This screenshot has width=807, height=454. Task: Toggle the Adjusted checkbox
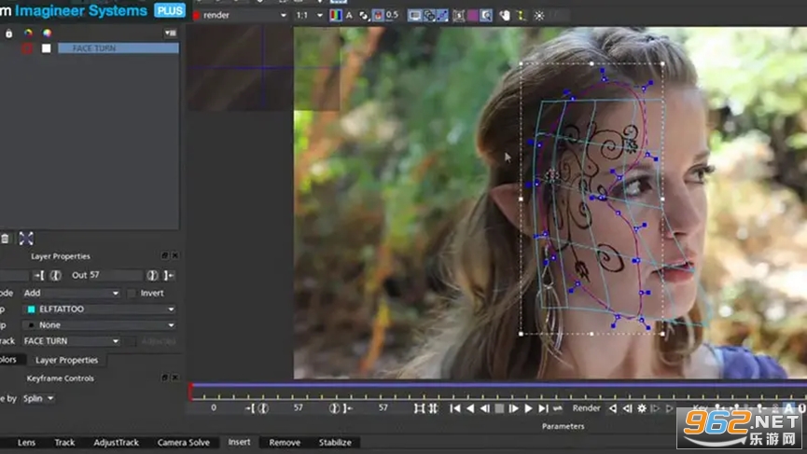pos(132,341)
